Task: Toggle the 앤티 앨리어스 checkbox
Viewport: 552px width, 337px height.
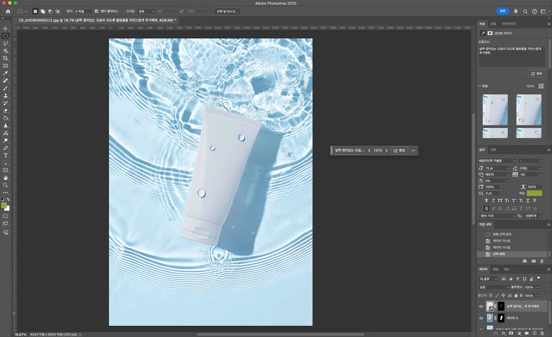Action: click(x=96, y=11)
